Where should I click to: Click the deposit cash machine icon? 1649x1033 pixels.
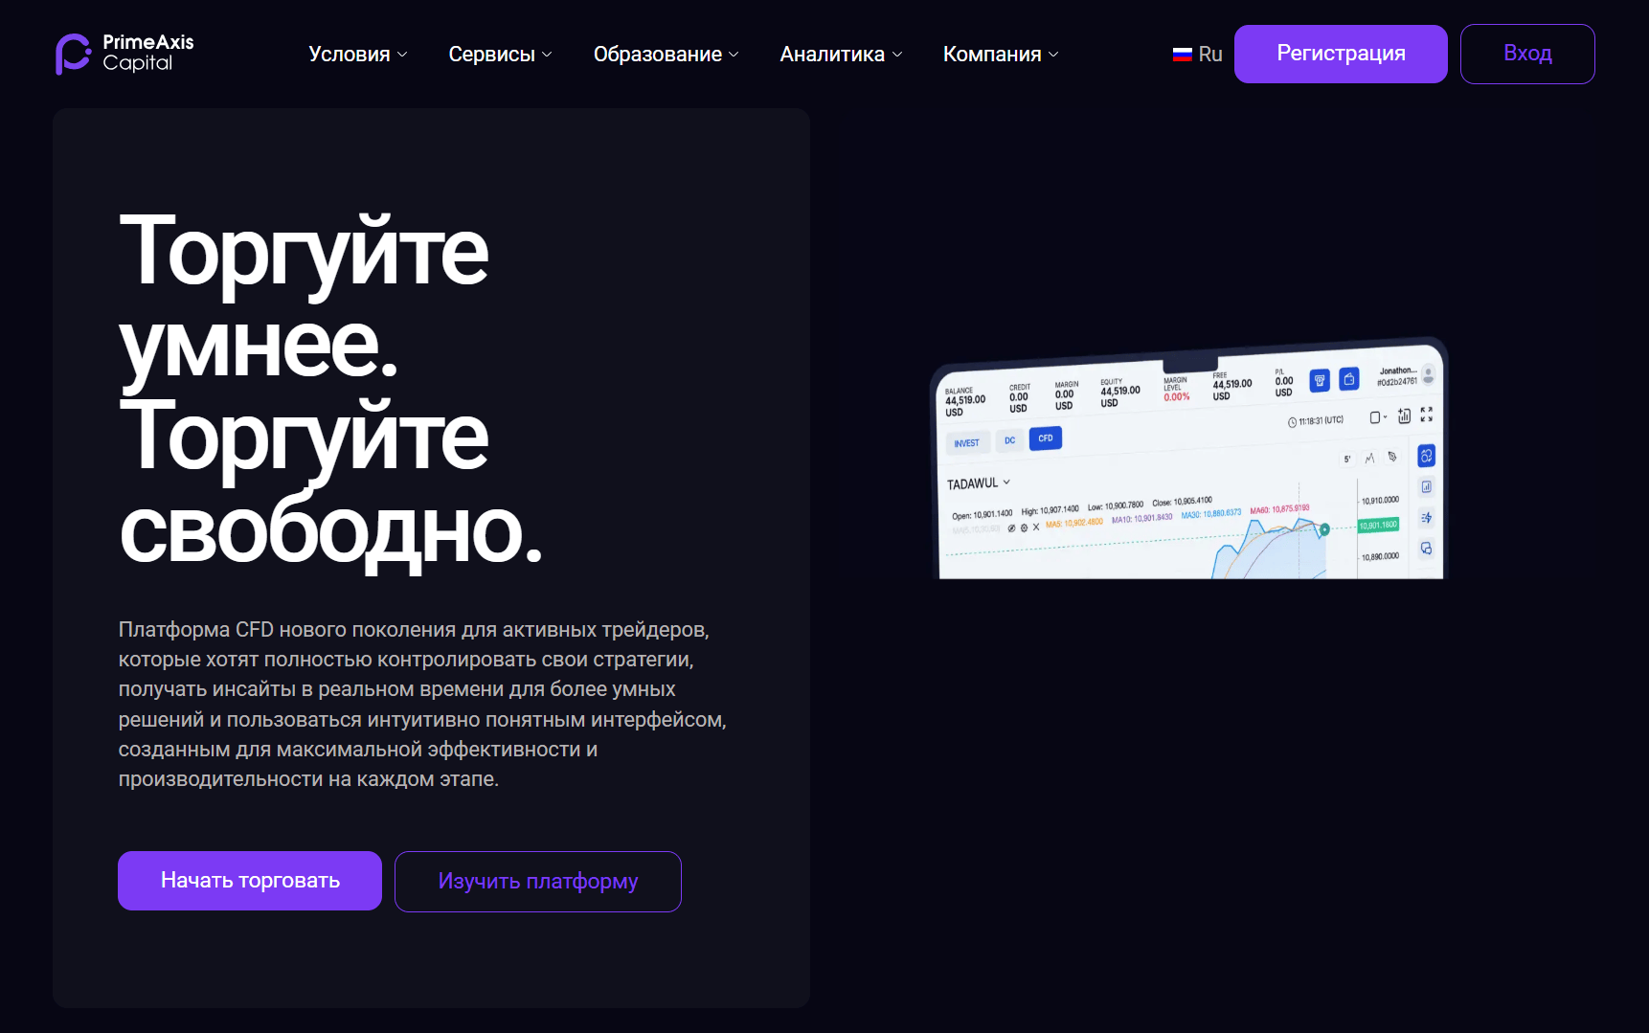pyautogui.click(x=1320, y=380)
